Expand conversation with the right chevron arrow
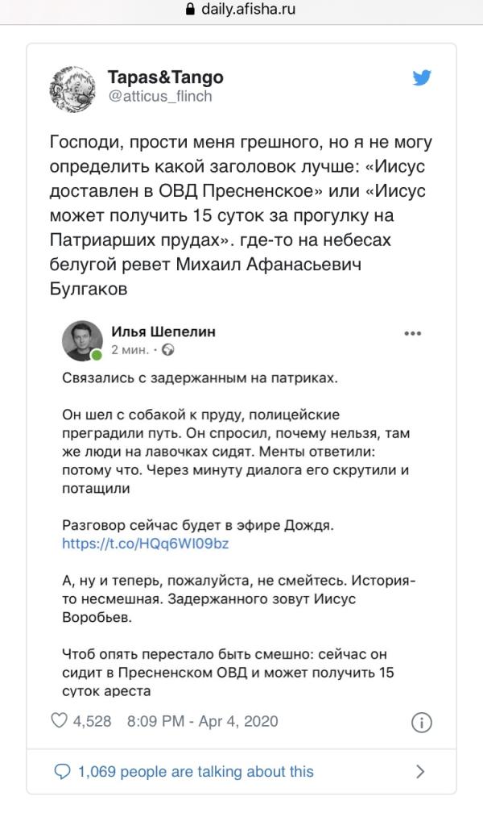 pyautogui.click(x=420, y=771)
